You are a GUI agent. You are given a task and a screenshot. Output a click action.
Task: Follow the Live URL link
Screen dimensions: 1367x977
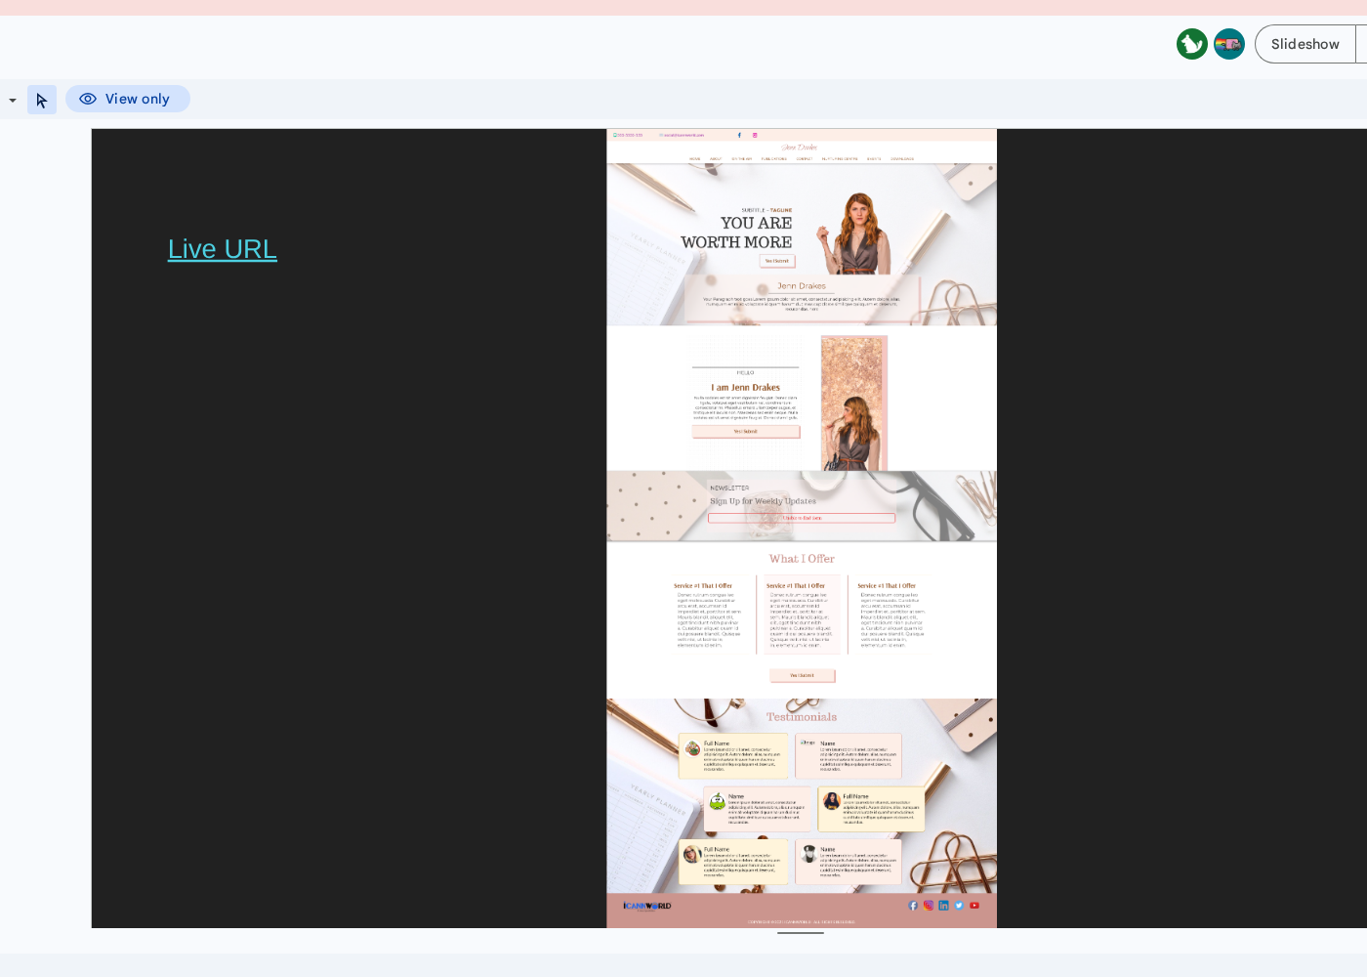click(223, 249)
